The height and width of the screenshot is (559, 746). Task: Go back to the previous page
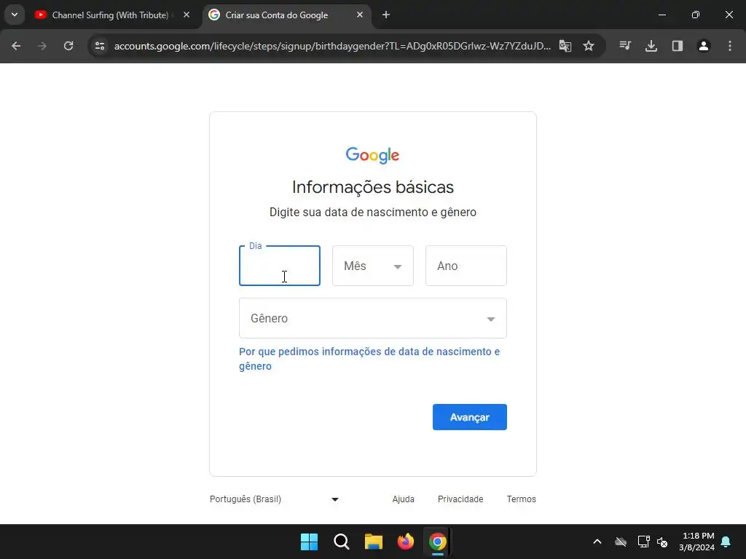tap(16, 46)
